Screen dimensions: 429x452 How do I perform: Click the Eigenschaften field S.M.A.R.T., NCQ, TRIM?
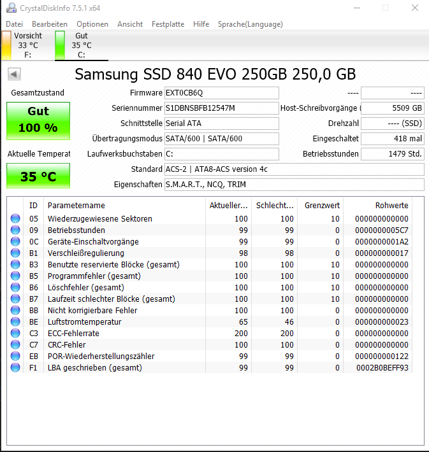(x=294, y=185)
